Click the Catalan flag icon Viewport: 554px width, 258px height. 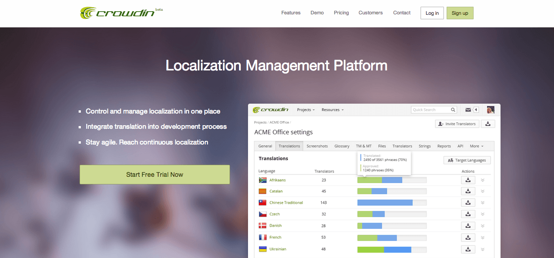click(263, 191)
